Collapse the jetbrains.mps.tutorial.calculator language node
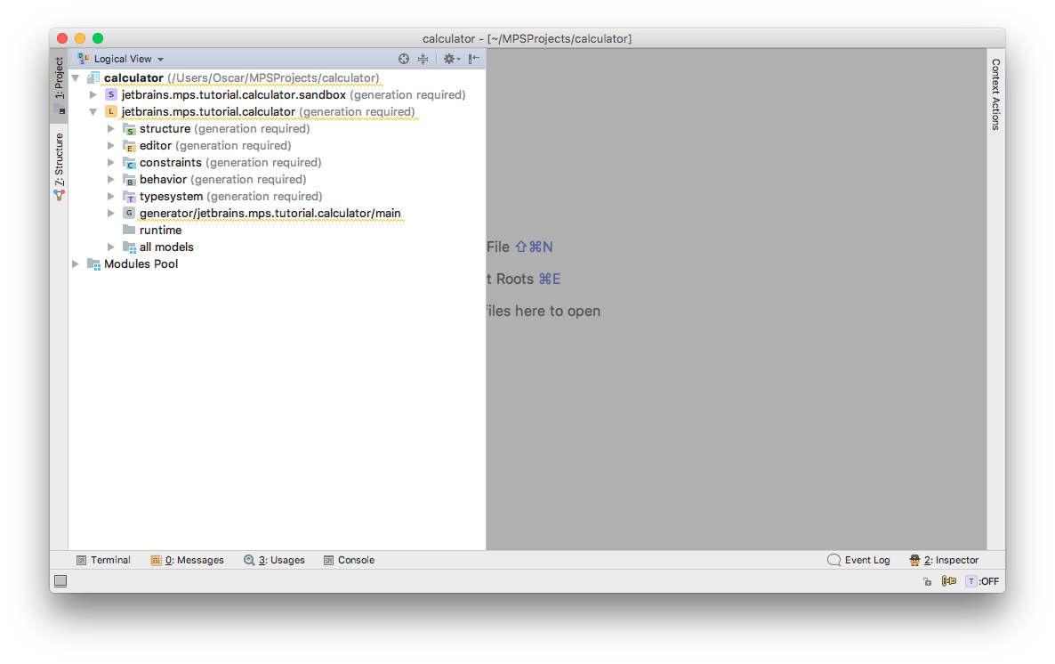 tap(93, 112)
